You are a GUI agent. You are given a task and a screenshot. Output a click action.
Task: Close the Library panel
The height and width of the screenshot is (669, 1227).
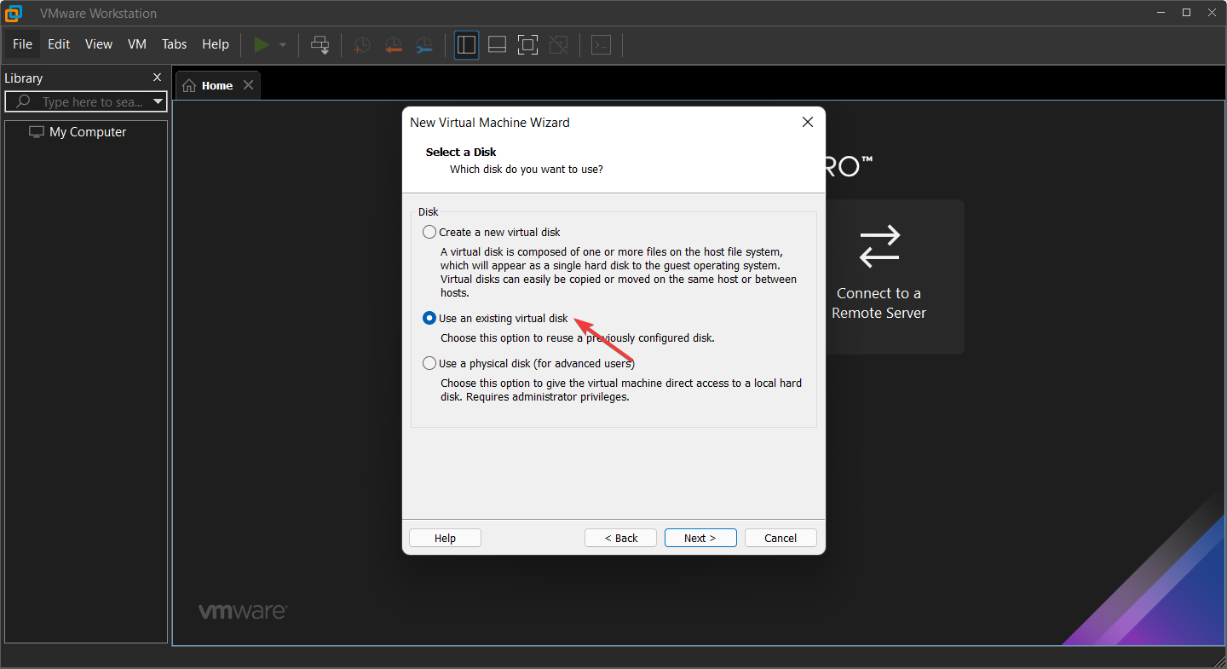coord(157,78)
